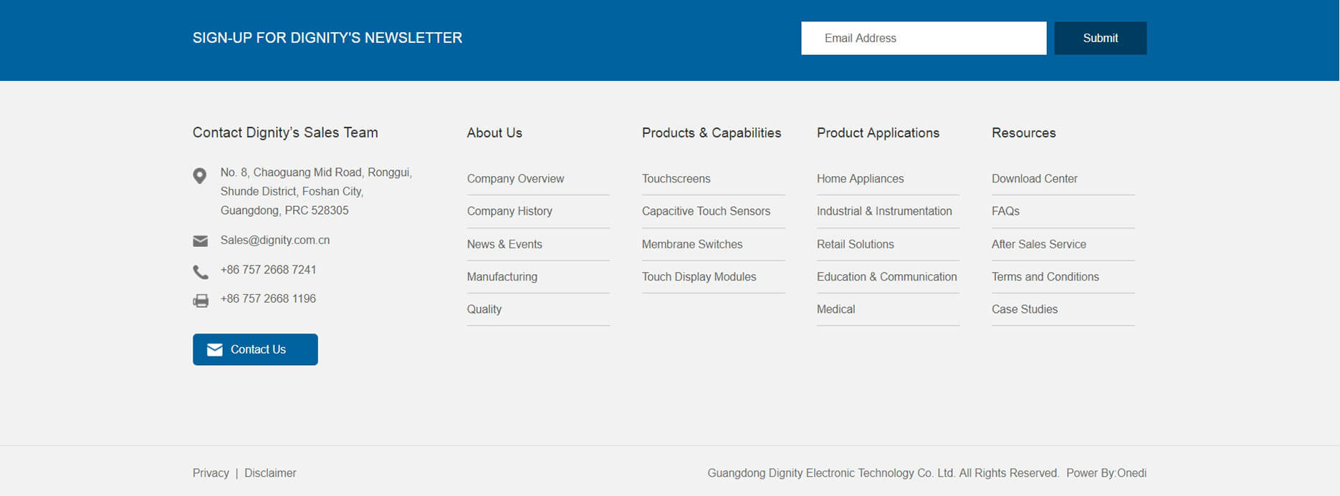
Task: Select Membrane Switches in footer
Action: pyautogui.click(x=691, y=244)
